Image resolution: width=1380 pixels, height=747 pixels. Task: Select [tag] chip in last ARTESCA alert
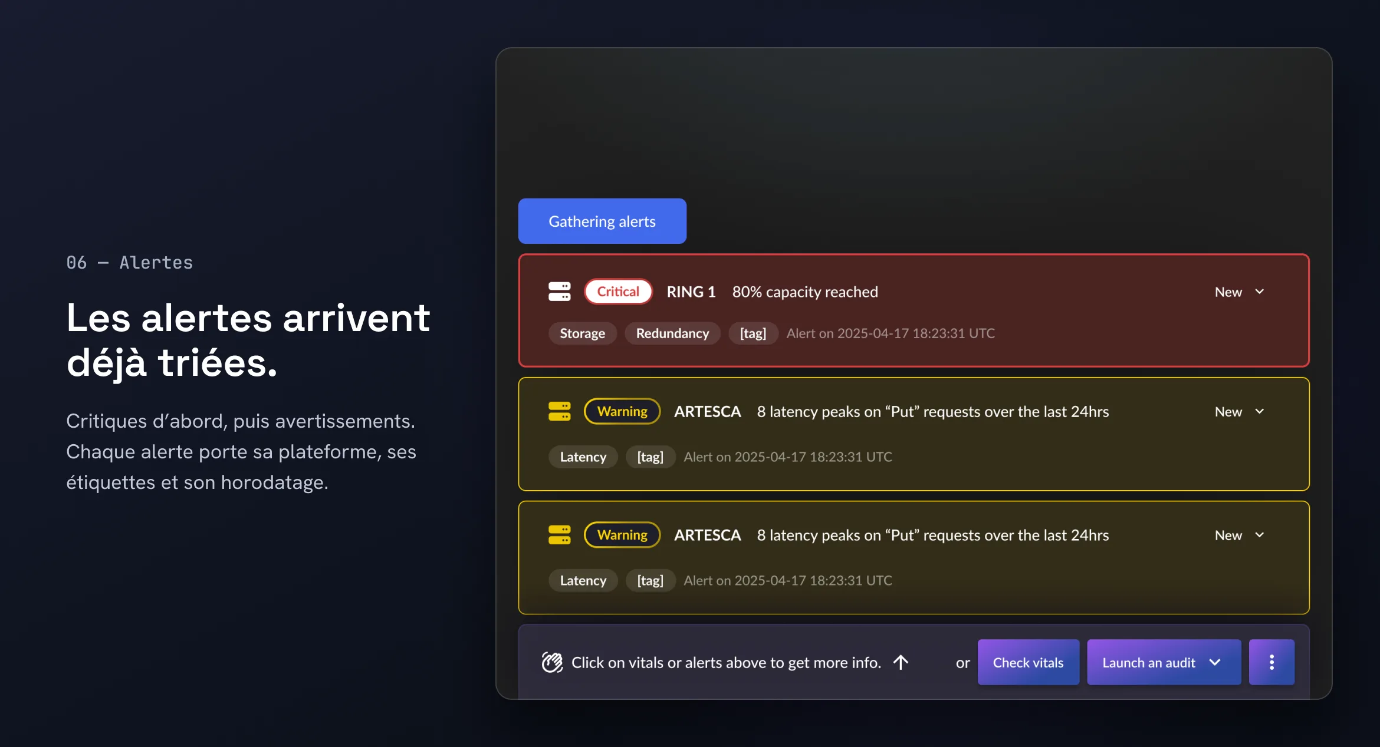[x=650, y=581]
